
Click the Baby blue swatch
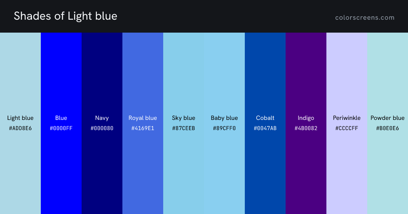224,123
